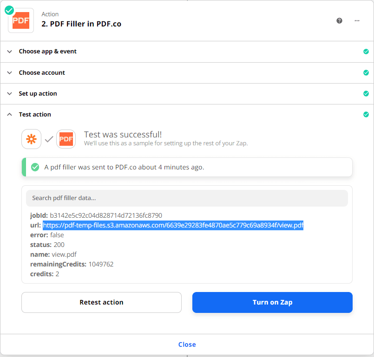Expand the Choose app & event chevron
The width and height of the screenshot is (374, 357).
(9, 52)
